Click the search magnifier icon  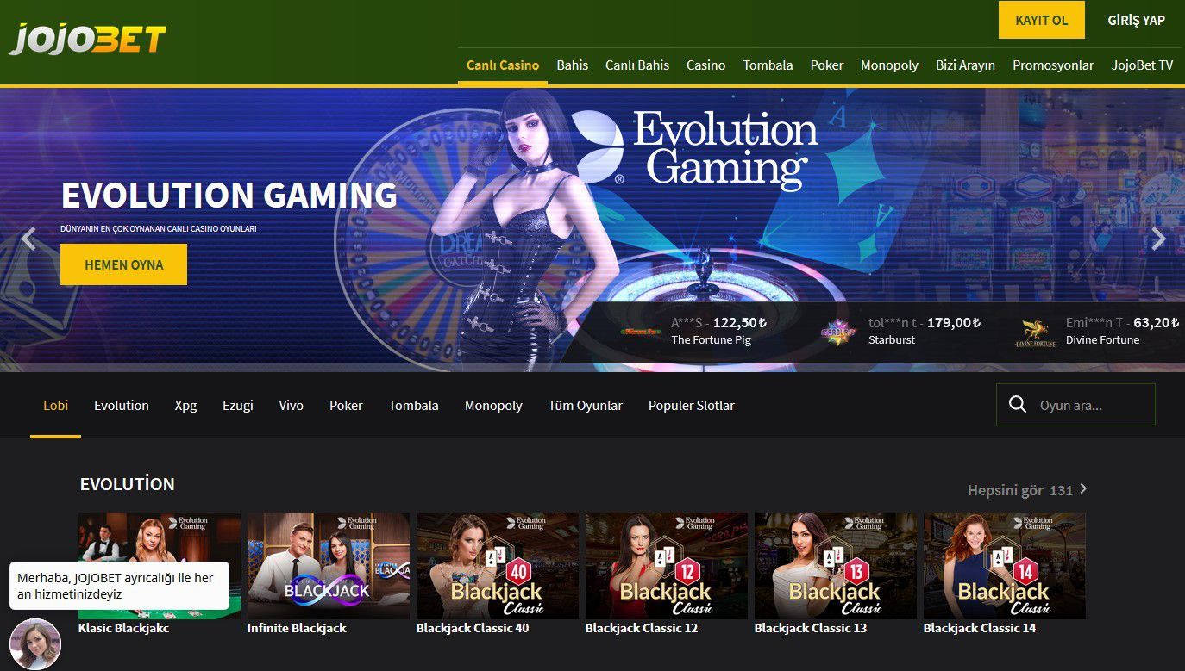coord(1018,405)
